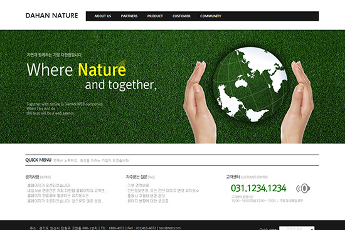Screen dimensions: 345x230
Task: Click the phone number 031.1234.1234
Action: coord(258,188)
